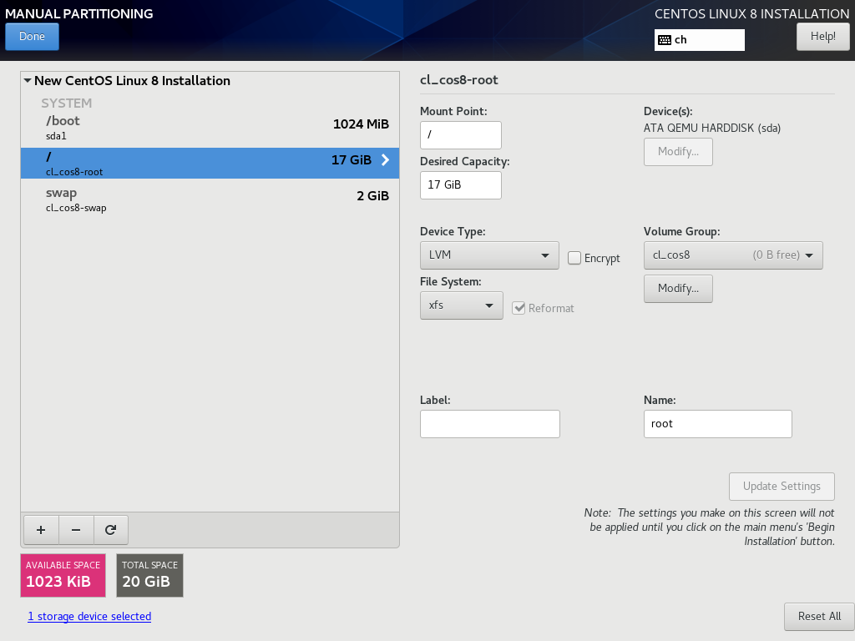Click the chevron arrow on root partition row

pyautogui.click(x=385, y=159)
